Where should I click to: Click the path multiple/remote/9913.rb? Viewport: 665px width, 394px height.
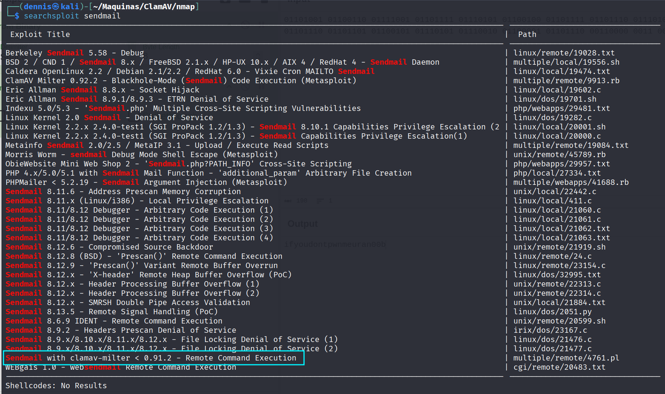[x=566, y=80]
